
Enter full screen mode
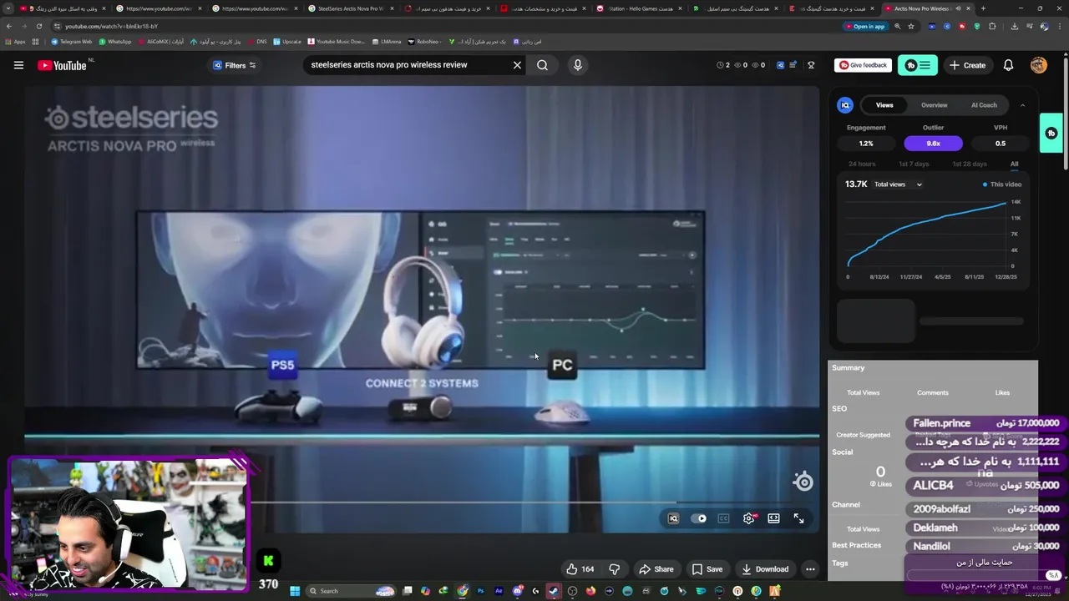click(x=798, y=518)
